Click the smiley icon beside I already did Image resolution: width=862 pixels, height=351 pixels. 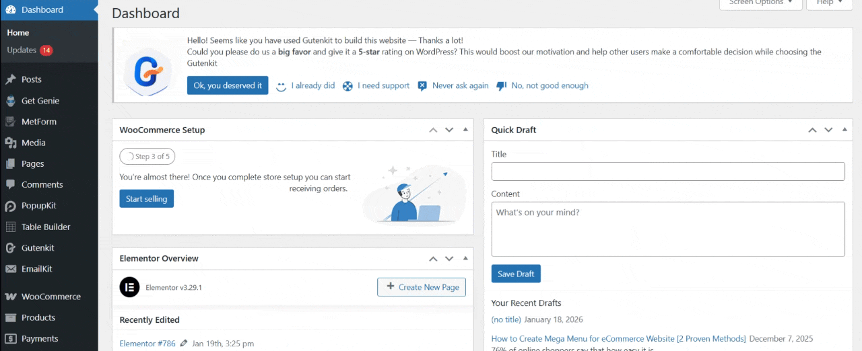pyautogui.click(x=281, y=86)
